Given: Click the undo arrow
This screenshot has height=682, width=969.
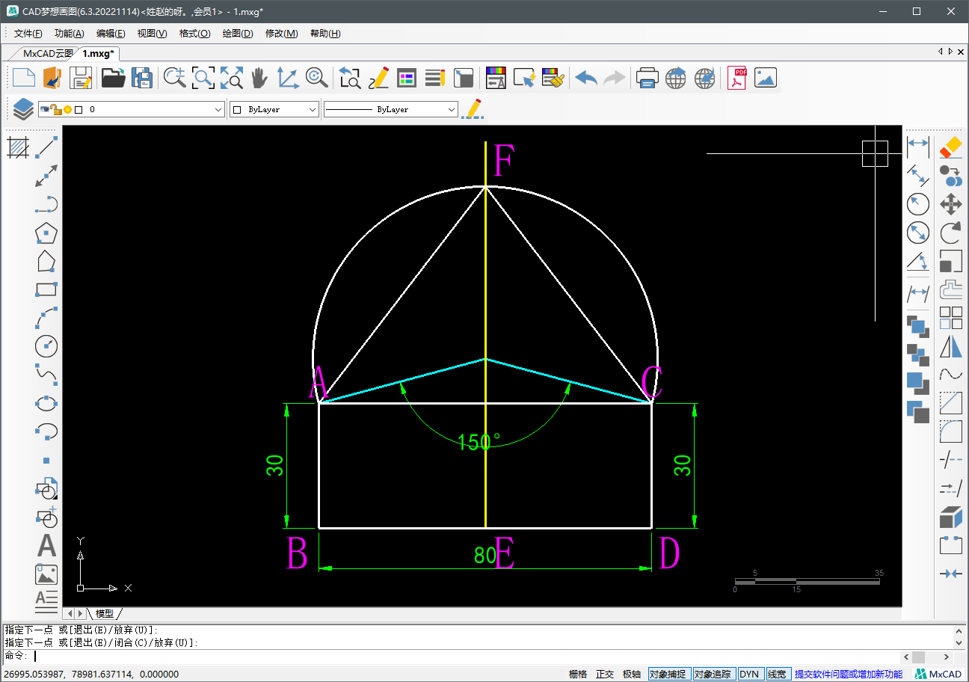Looking at the screenshot, I should tap(586, 78).
